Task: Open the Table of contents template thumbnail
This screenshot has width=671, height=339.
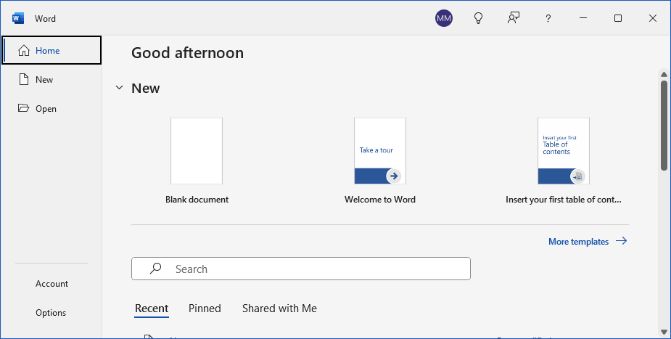Action: pyautogui.click(x=564, y=151)
